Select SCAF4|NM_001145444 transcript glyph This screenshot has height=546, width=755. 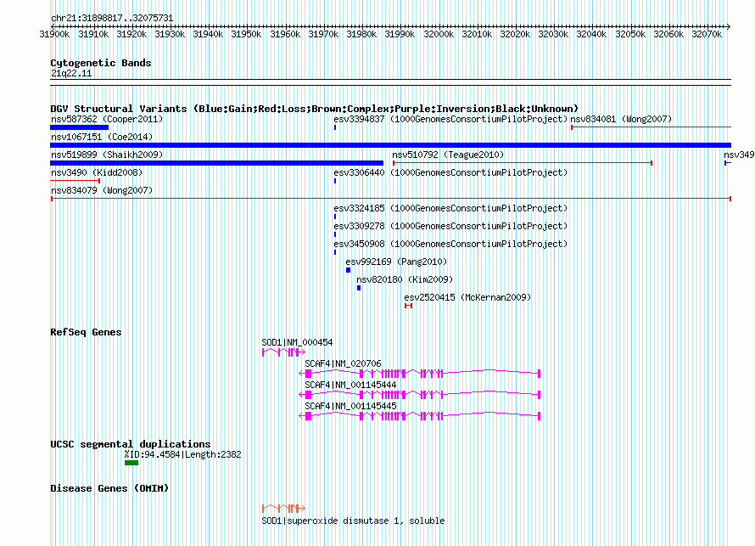click(x=420, y=395)
